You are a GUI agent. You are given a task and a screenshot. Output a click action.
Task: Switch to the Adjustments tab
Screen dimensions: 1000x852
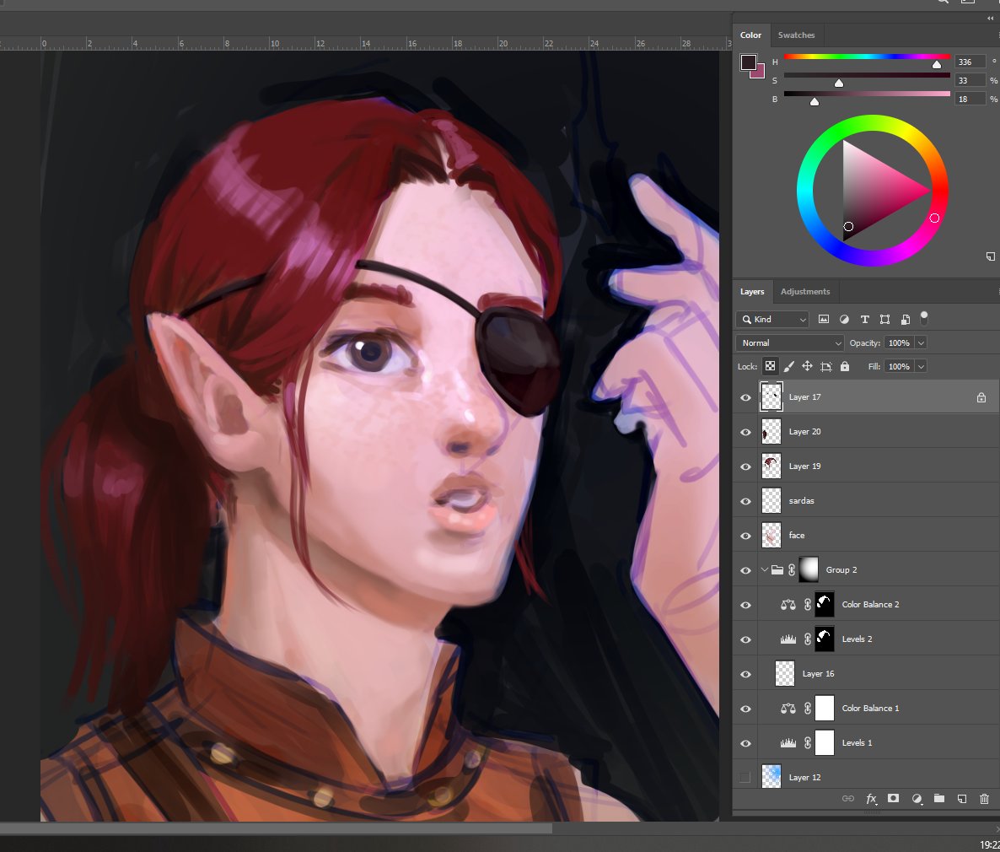[x=805, y=292]
